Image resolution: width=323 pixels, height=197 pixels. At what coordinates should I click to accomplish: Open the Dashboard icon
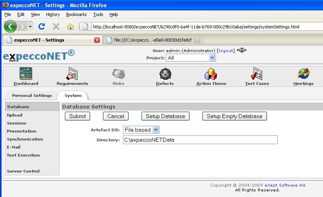click(26, 74)
